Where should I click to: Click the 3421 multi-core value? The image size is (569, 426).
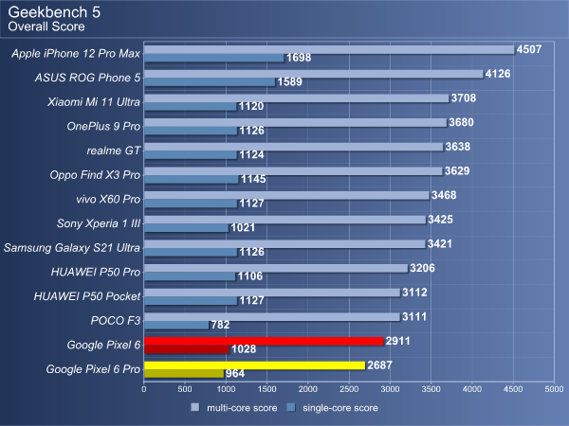click(440, 244)
